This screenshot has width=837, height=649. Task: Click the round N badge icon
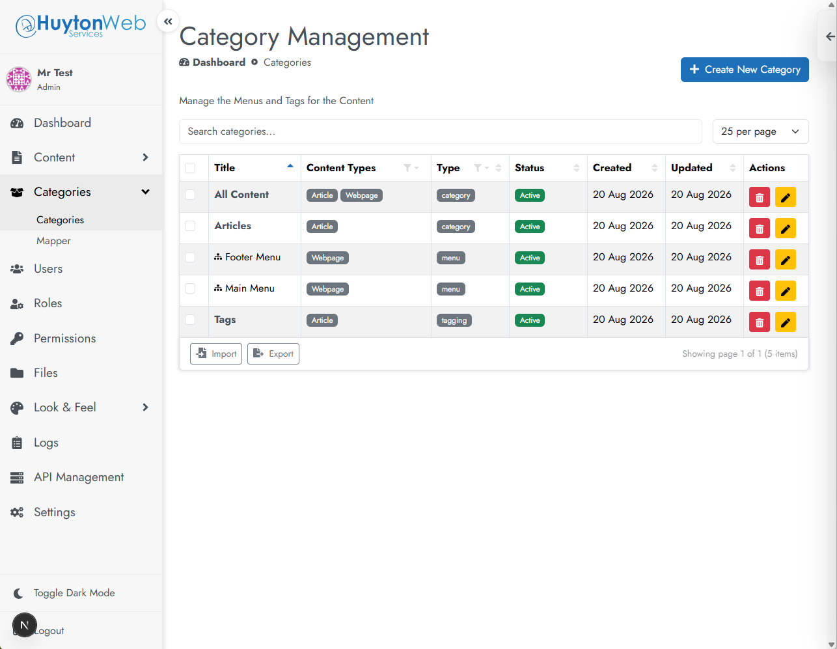25,626
